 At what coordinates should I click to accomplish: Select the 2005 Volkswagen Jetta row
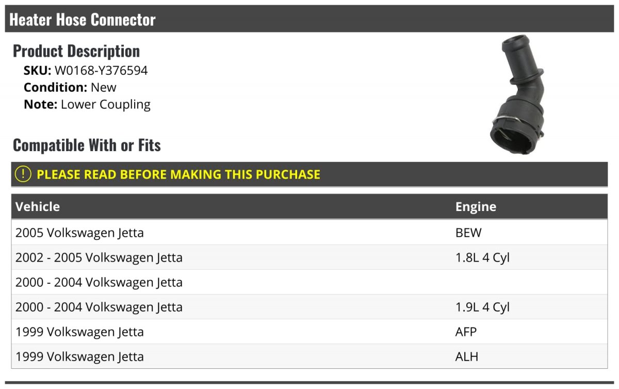point(309,233)
